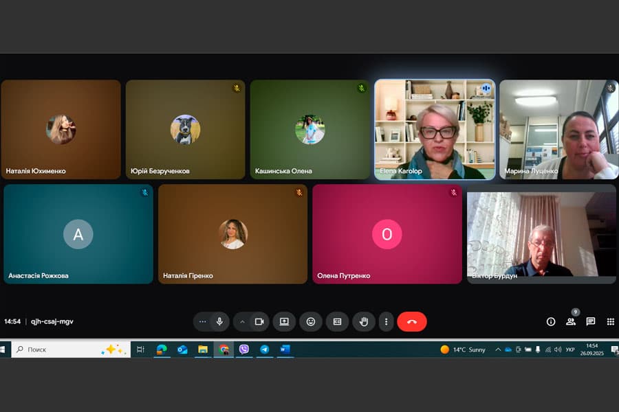Expand video options chevron
Image resolution: width=619 pixels, height=412 pixels.
[242, 322]
